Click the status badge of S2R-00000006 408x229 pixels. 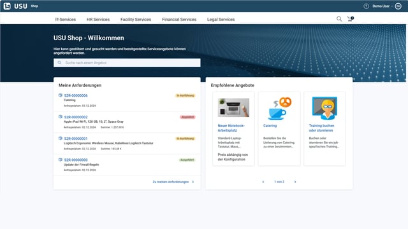click(186, 95)
